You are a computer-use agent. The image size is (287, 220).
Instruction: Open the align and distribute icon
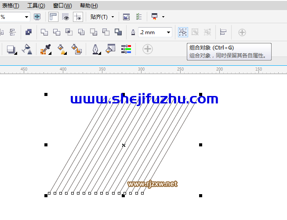223,32
